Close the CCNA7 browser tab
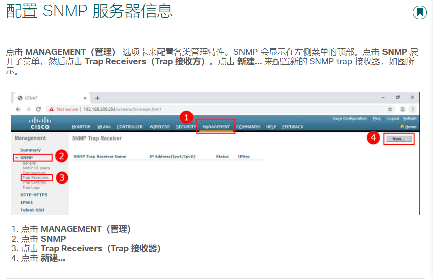433x279 pixels. click(85, 98)
